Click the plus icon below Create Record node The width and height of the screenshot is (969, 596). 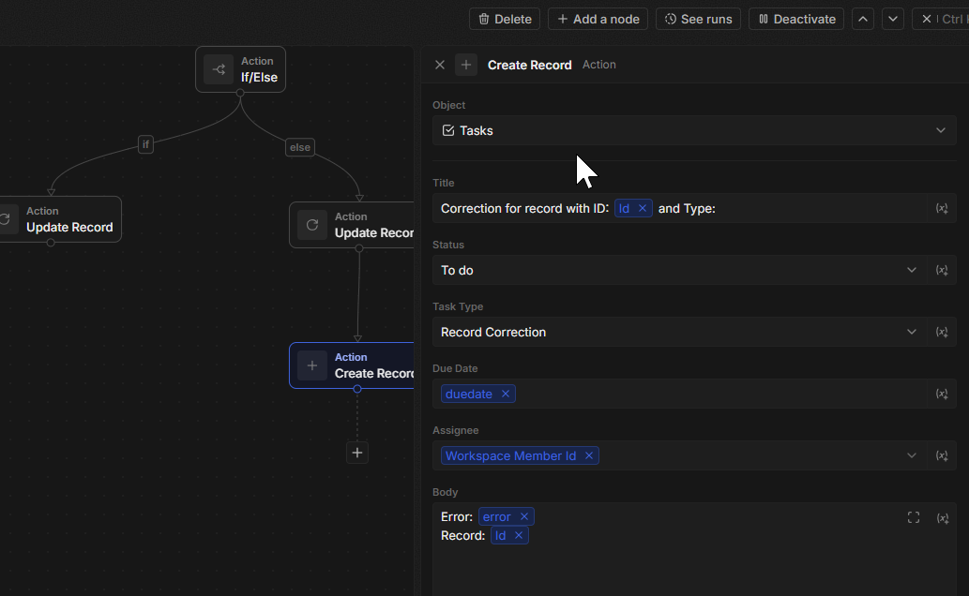tap(357, 453)
